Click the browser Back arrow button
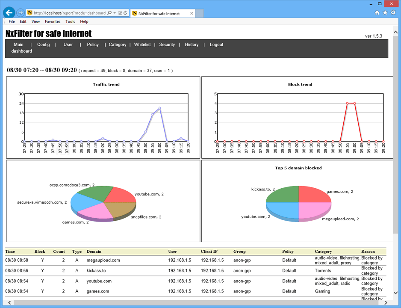Image resolution: width=401 pixels, height=308 pixels. pyautogui.click(x=9, y=13)
